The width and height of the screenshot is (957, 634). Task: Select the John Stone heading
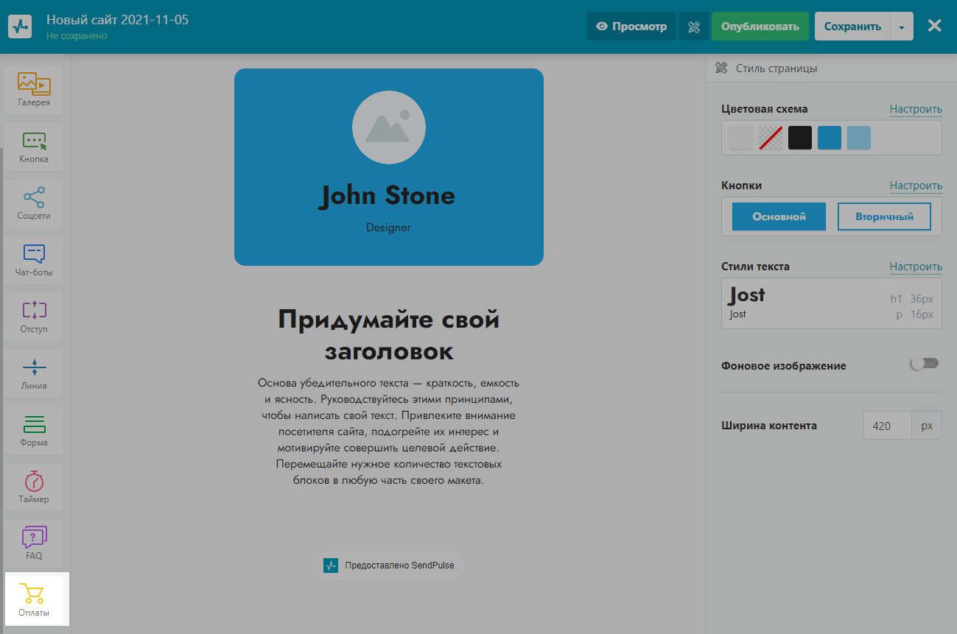tap(388, 196)
